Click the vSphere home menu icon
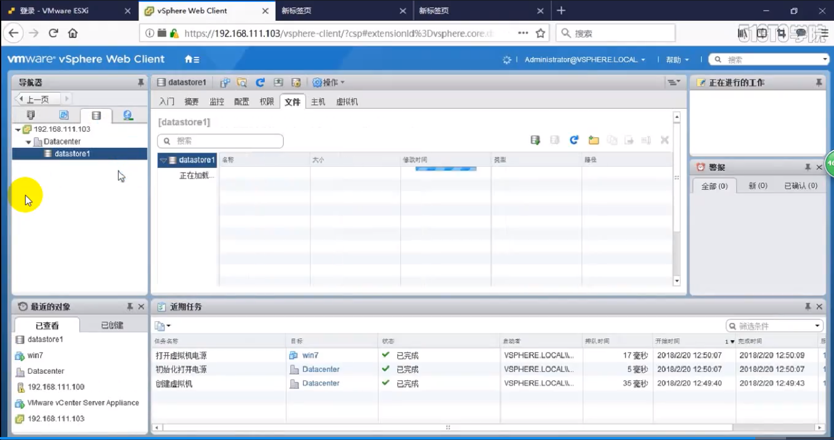The image size is (834, 440). (192, 60)
